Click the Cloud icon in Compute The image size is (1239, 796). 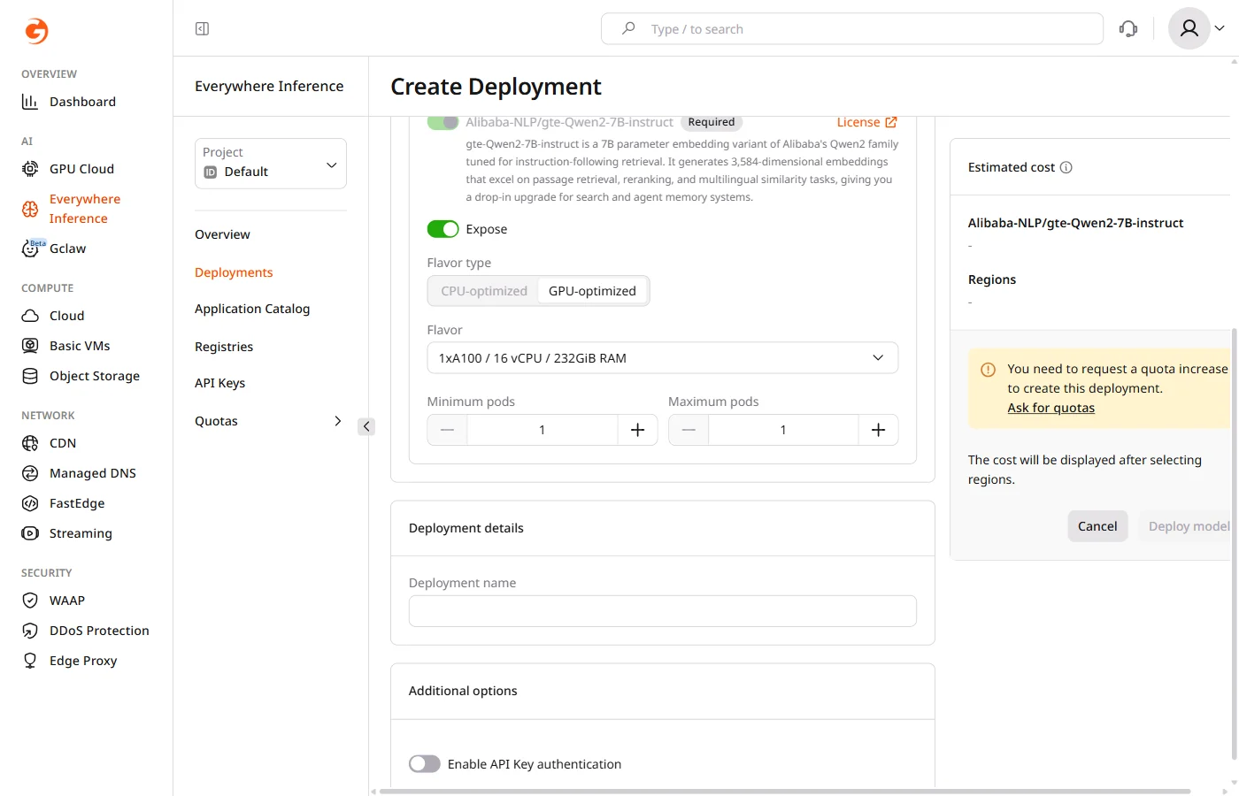30,316
